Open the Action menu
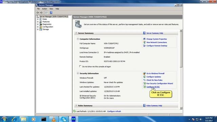Image resolution: width=217 pixels, height=122 pixels. pos(44,9)
